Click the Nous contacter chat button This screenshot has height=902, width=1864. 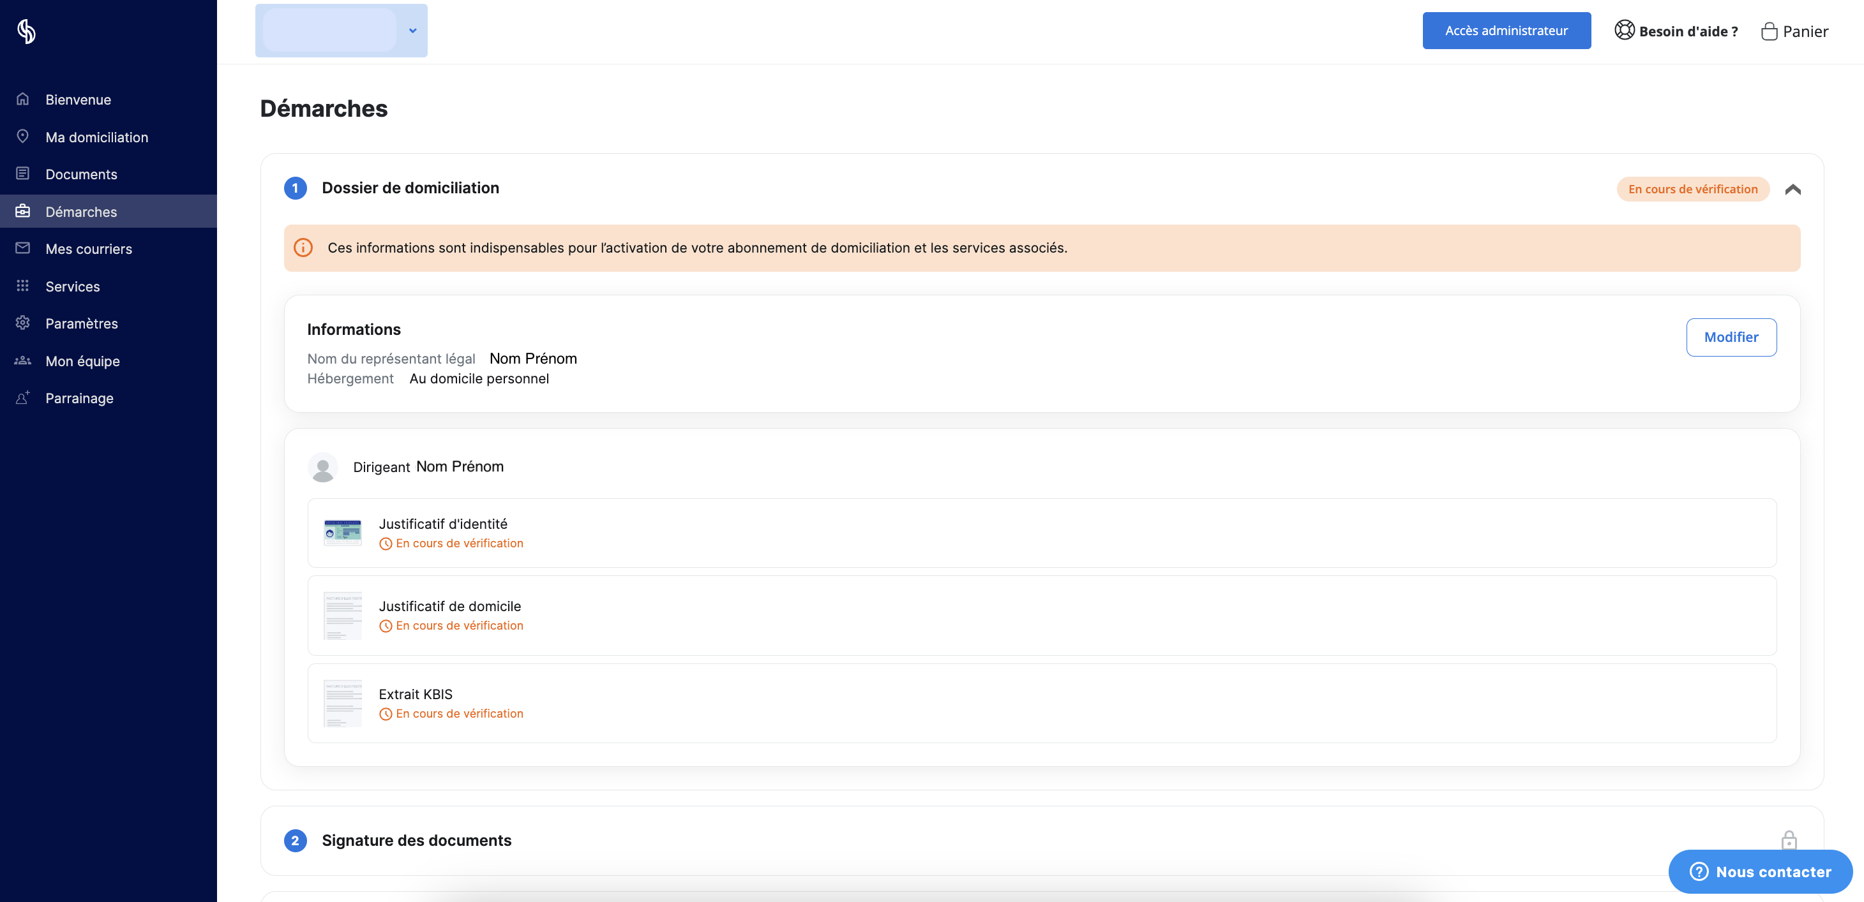(1760, 871)
